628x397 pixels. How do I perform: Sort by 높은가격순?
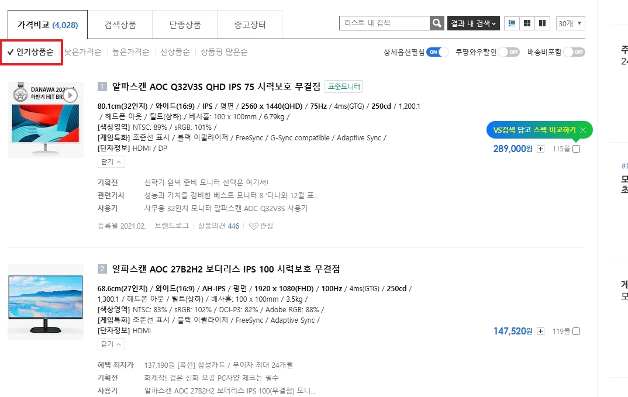click(131, 52)
